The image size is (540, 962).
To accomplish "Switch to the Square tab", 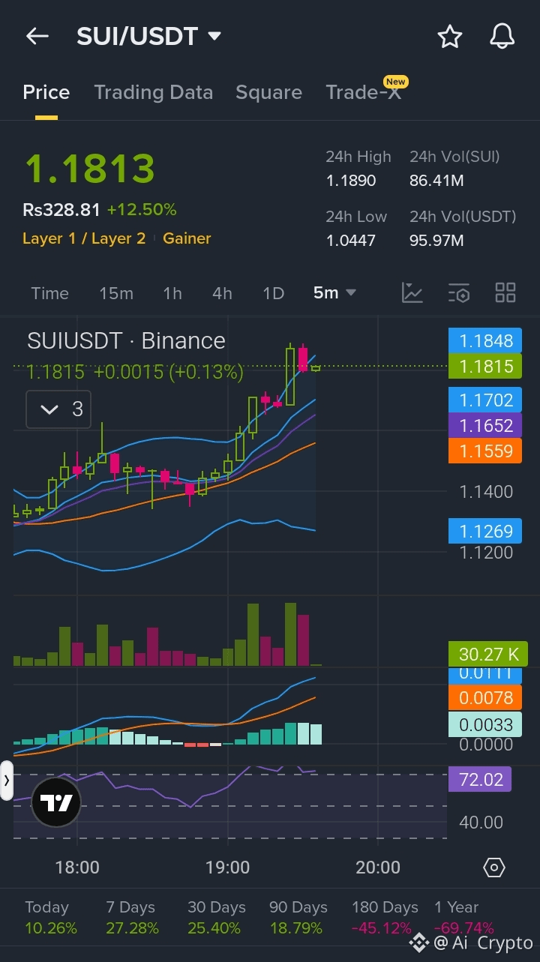I will click(268, 92).
